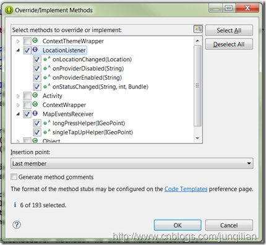
Task: Select the longPressHelper(IGeoPoint) label
Action: pos(88,123)
